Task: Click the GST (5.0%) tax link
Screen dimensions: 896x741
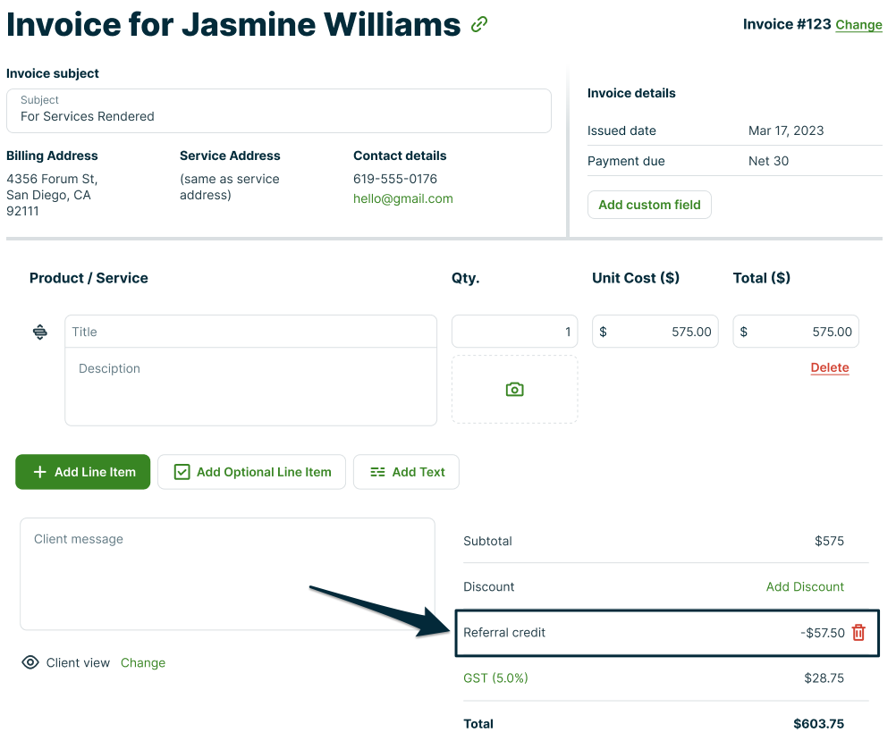Action: click(495, 678)
